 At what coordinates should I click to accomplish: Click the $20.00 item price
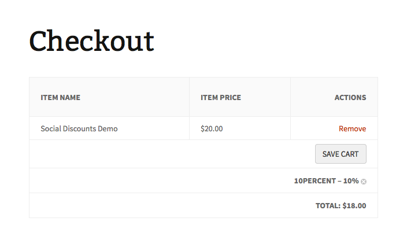click(212, 128)
